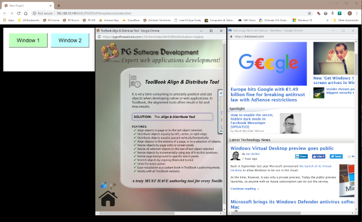Open Europe hits Google fine headline
The height and width of the screenshot is (222, 362).
tap(268, 94)
